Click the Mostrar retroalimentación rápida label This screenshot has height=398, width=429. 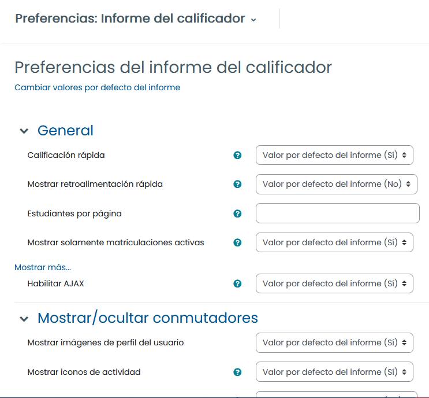point(95,184)
